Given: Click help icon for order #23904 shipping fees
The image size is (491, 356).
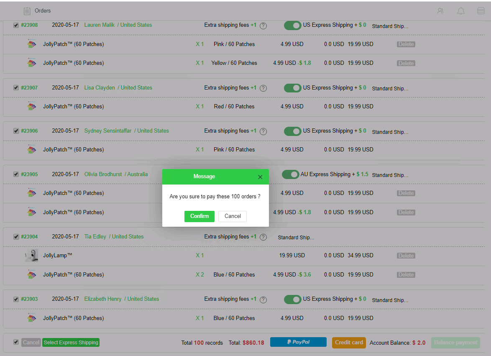Looking at the screenshot, I should [x=263, y=237].
